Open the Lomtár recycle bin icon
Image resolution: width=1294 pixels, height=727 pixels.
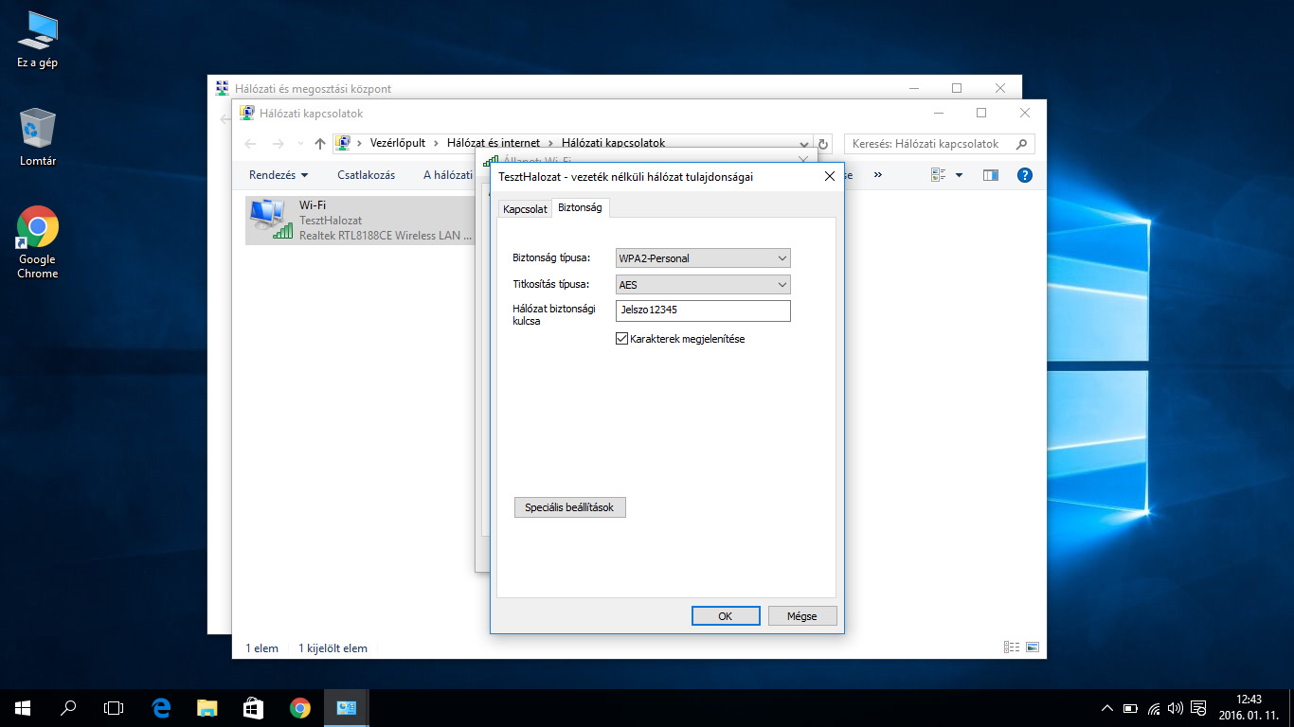point(38,135)
